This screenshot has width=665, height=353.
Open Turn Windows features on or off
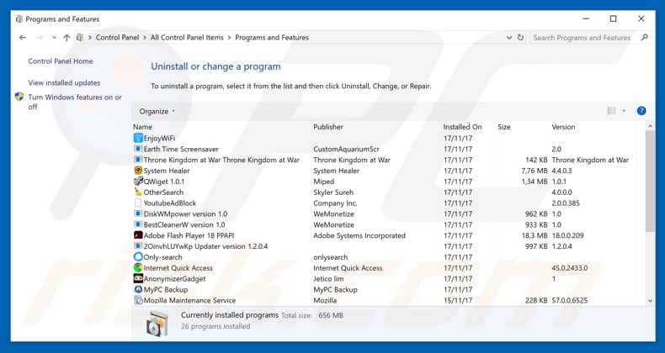pos(75,102)
